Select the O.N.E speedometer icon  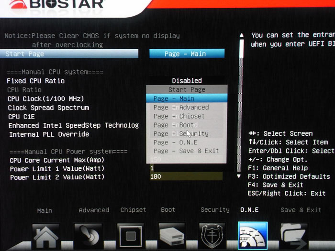click(x=253, y=236)
